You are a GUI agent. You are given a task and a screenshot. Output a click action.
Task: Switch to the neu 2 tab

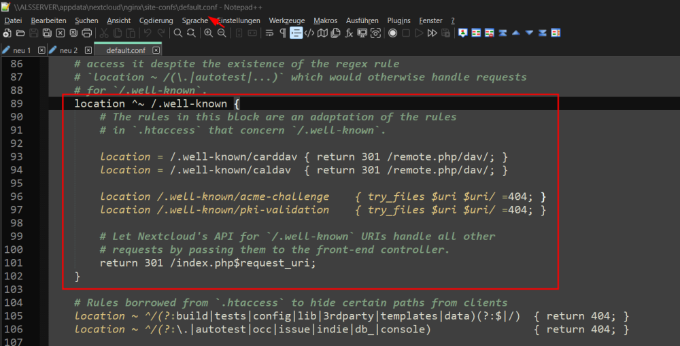69,50
